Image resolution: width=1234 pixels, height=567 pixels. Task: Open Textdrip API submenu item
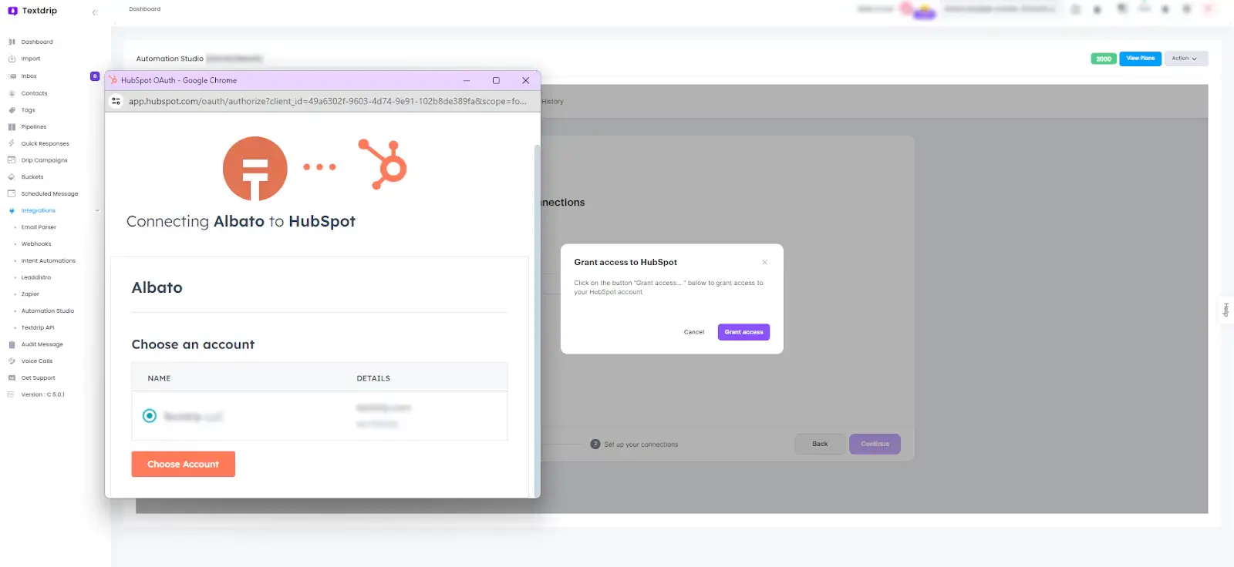[38, 328]
